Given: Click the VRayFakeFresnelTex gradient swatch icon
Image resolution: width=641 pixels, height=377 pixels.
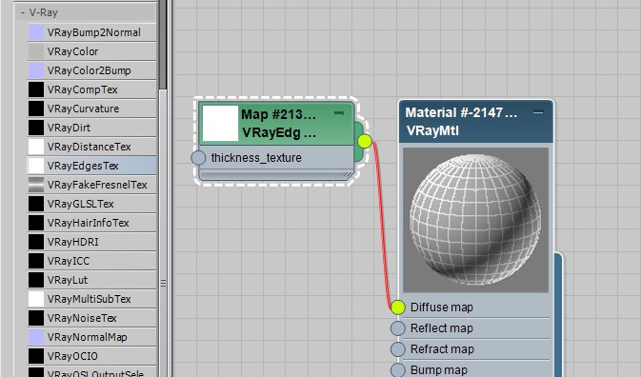Looking at the screenshot, I should coord(36,185).
